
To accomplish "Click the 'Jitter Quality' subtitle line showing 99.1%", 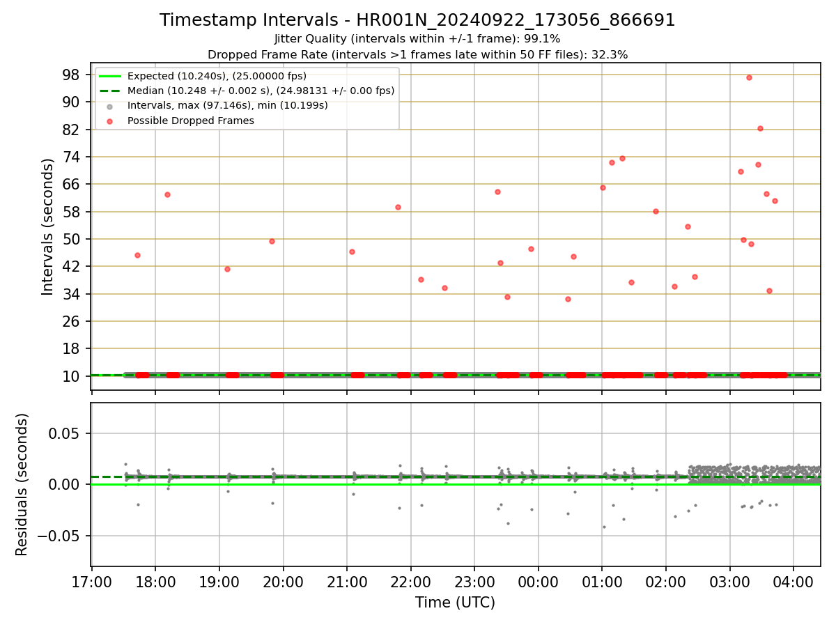I will 417,39.
